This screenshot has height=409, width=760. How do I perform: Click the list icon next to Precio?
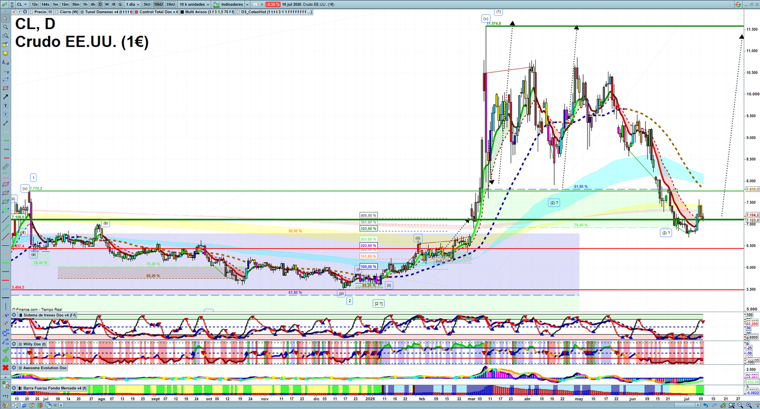50,12
